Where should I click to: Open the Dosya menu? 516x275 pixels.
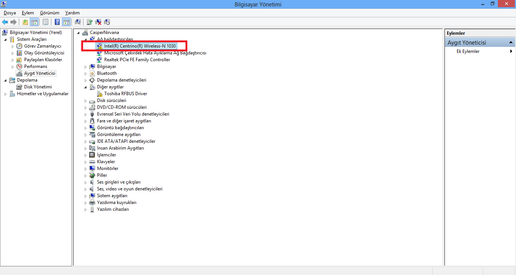pyautogui.click(x=10, y=13)
